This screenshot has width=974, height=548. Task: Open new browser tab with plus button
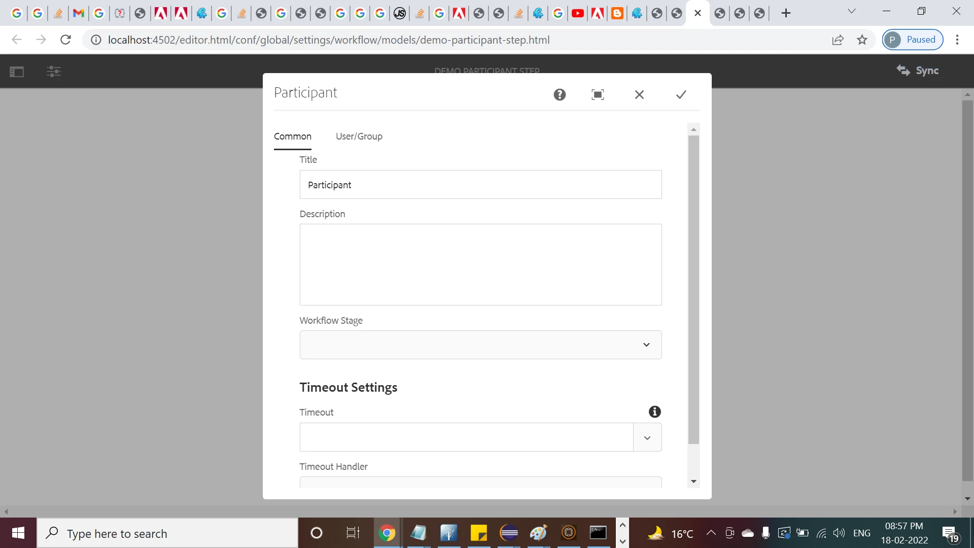click(x=786, y=13)
